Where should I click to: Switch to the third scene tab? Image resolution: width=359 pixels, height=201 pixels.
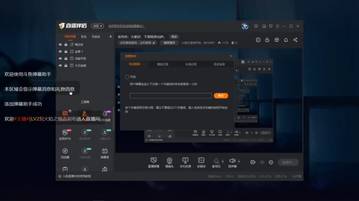96,37
